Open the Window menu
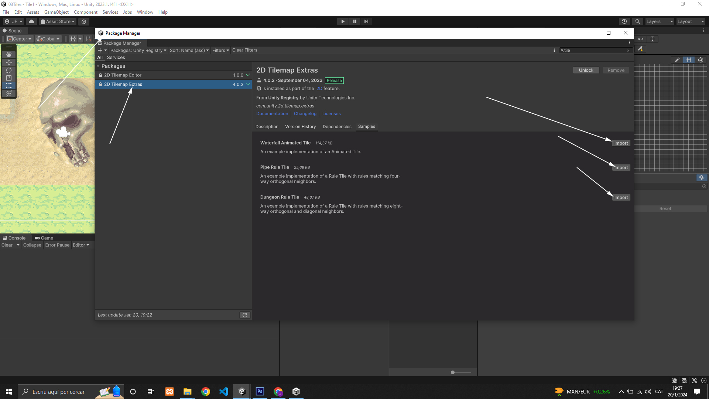The height and width of the screenshot is (399, 709). [145, 12]
